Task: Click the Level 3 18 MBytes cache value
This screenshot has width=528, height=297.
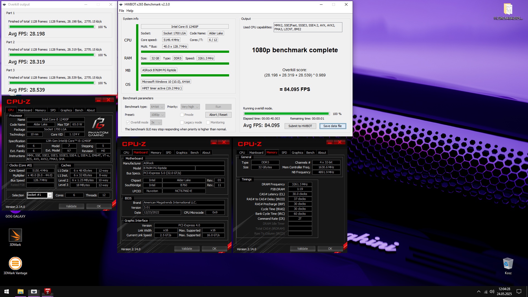Action: [83, 185]
